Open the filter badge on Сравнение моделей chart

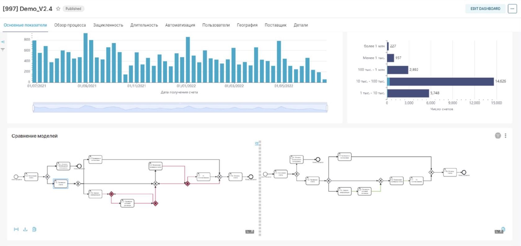coord(498,136)
